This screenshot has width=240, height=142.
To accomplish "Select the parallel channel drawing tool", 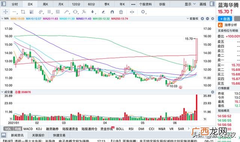I will pos(40,12).
